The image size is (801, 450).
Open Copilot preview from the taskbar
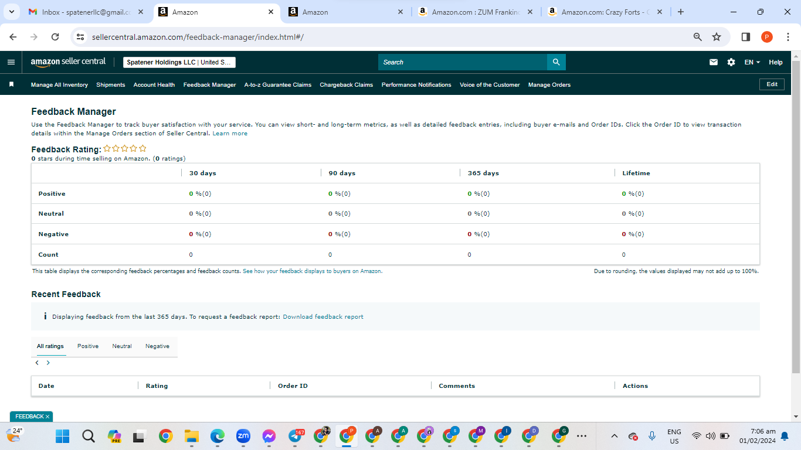pyautogui.click(x=114, y=436)
